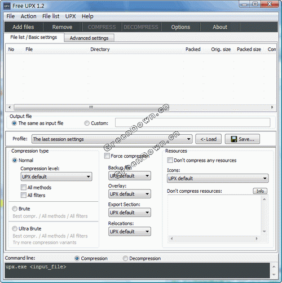Click DECOMPRESS toolbar button
282x283 pixels.
click(x=141, y=27)
